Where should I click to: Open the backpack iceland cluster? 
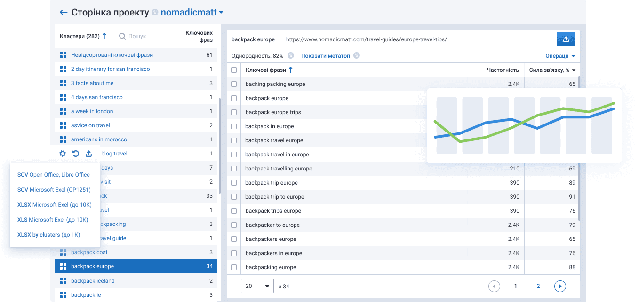pyautogui.click(x=93, y=281)
